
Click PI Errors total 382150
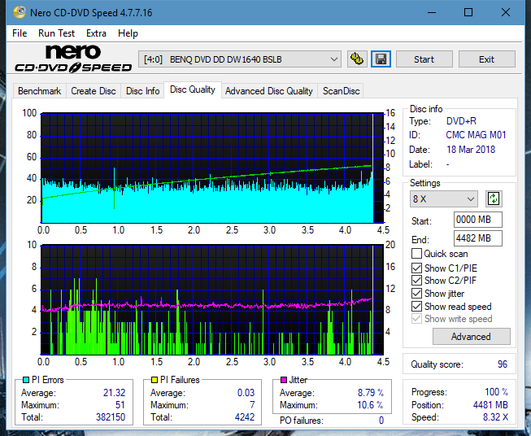111,416
